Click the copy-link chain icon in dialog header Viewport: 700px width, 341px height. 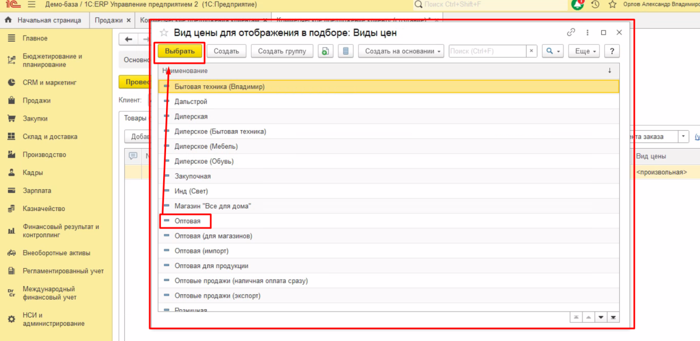[571, 33]
